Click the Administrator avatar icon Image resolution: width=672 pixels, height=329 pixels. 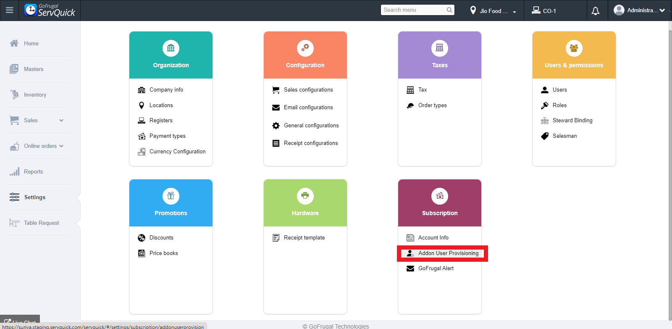619,10
